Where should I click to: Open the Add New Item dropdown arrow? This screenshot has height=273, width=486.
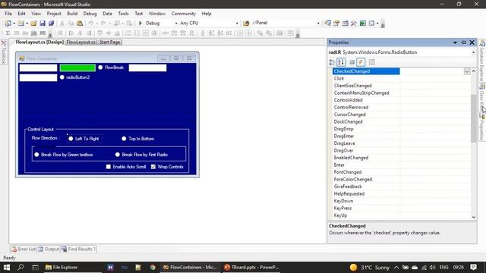click(27, 24)
